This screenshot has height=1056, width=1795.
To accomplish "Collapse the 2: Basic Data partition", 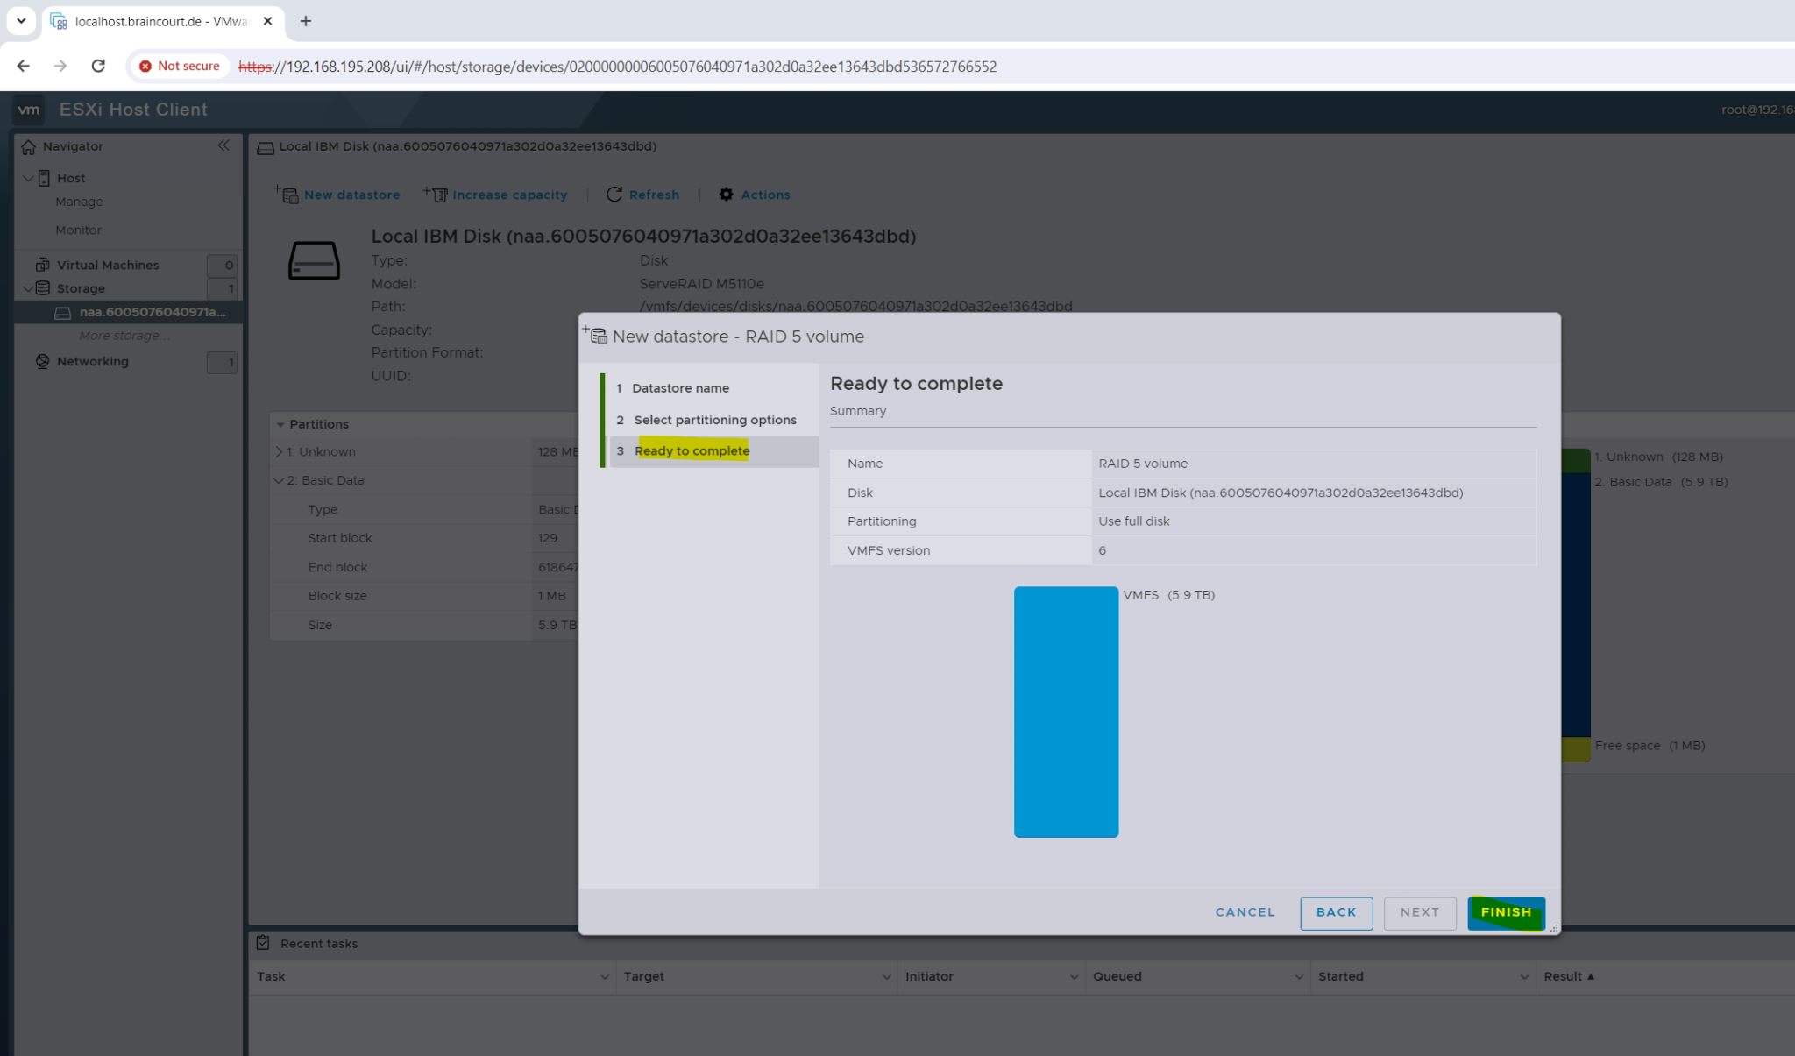I will [x=279, y=480].
